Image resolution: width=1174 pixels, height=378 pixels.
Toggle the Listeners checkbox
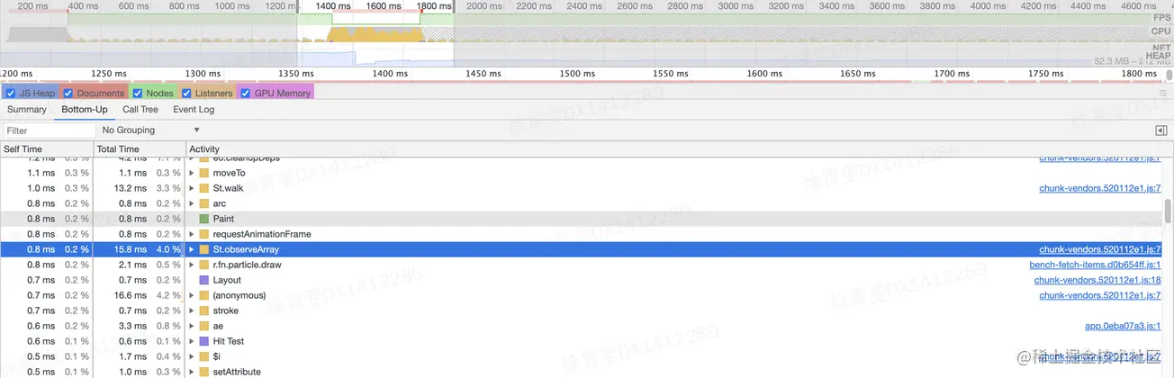coord(186,93)
